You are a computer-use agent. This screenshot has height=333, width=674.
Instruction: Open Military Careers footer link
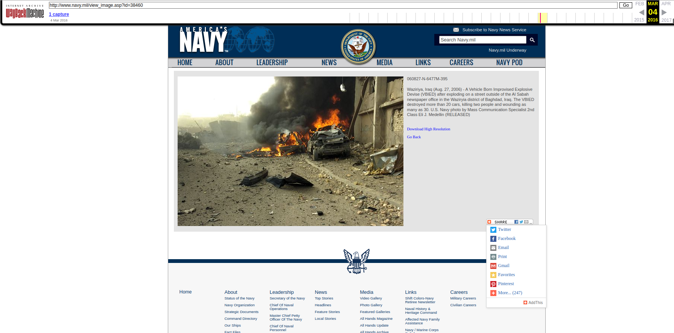click(463, 298)
